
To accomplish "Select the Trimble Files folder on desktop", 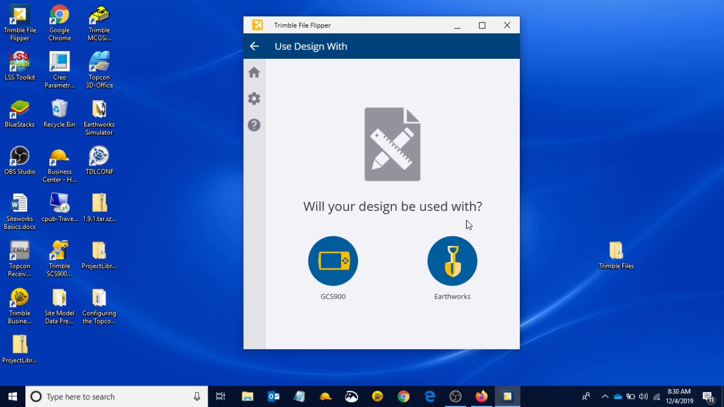I will 617,256.
